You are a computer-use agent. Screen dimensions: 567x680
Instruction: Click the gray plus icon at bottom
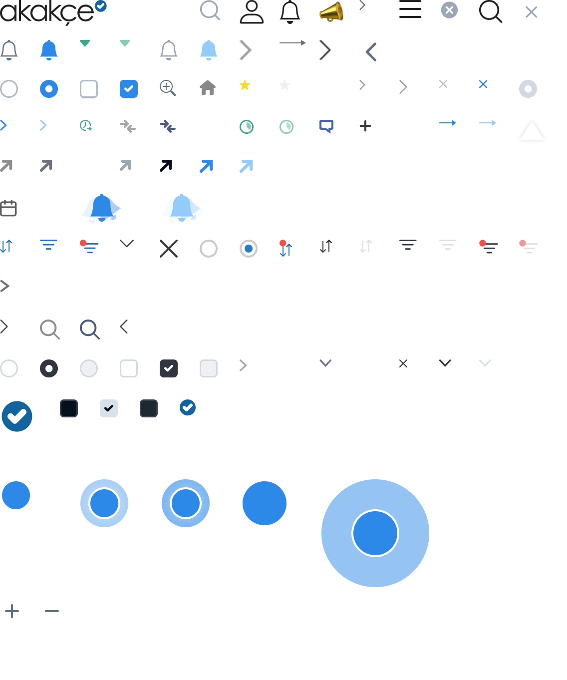coord(12,611)
